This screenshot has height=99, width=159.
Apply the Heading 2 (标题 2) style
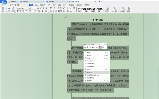coord(93,10)
